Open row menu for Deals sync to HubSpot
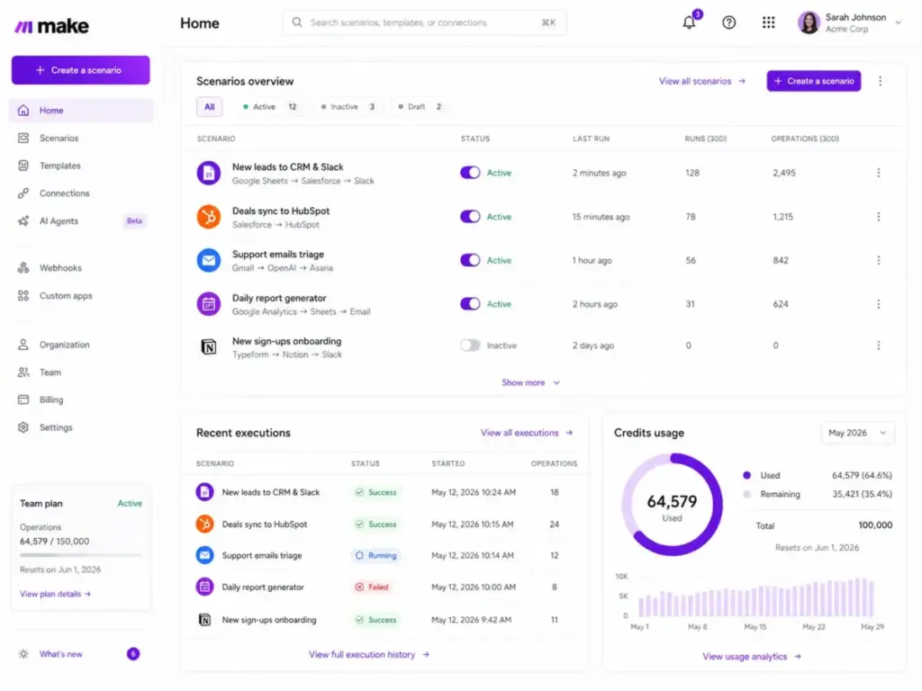Viewport: 922px width, 691px height. 879,217
